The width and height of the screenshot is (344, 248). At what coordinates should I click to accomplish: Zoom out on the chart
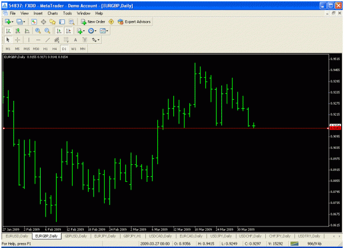(47, 31)
